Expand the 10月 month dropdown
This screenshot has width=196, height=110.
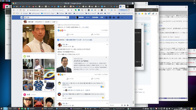[x=55, y=22]
